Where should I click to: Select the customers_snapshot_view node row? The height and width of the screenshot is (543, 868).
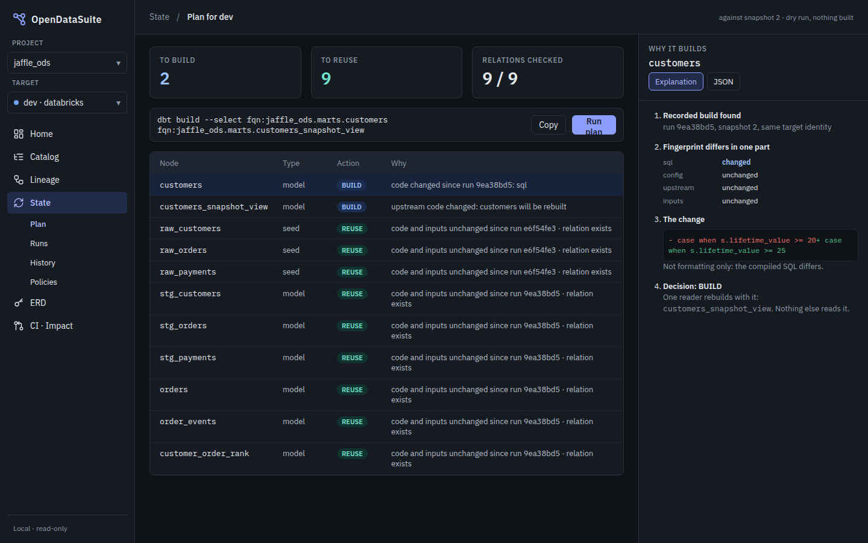(386, 207)
